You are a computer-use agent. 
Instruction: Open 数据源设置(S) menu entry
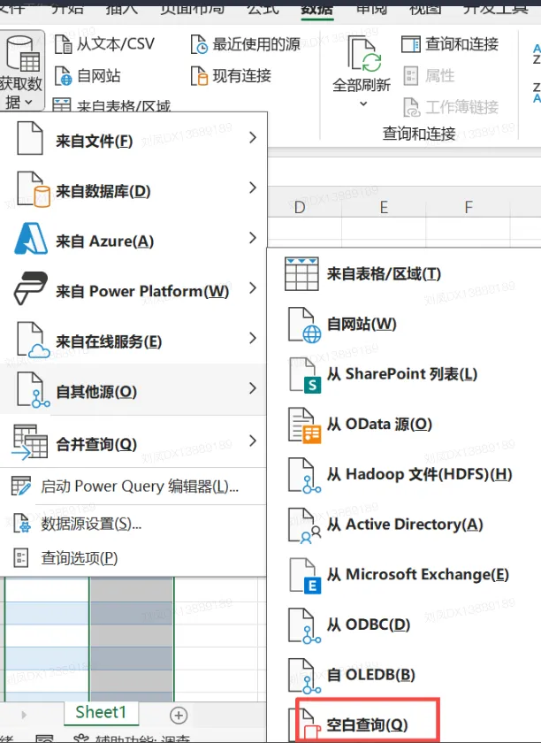[x=133, y=524]
